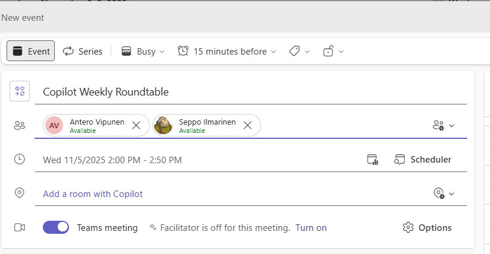Select the Event type button
The height and width of the screenshot is (254, 490).
[x=31, y=51]
